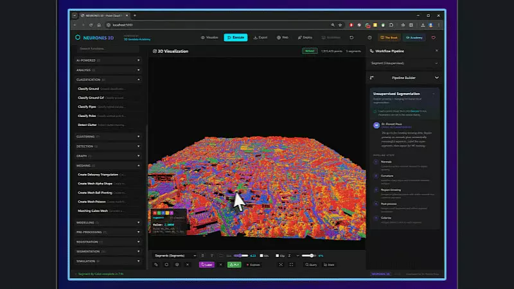This screenshot has height=289, width=514.
Task: Expand the SEGMENTATION category
Action: coord(108,251)
